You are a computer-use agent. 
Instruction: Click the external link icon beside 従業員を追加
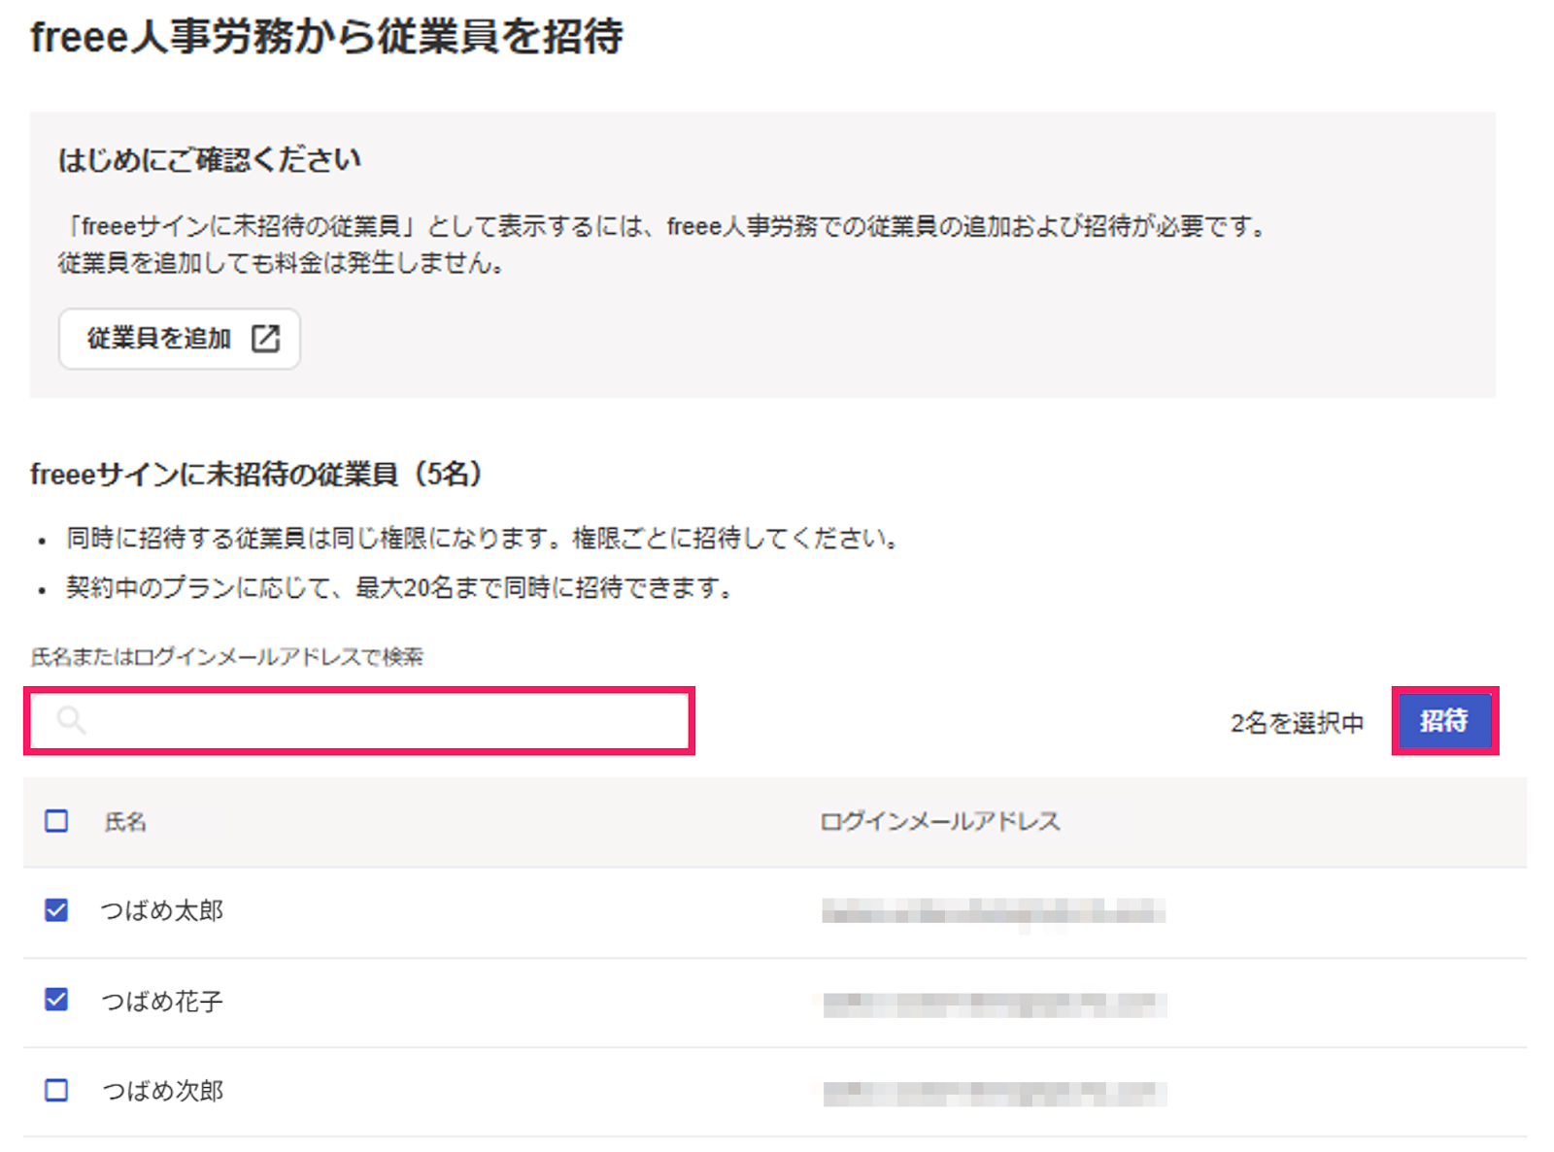[x=265, y=339]
